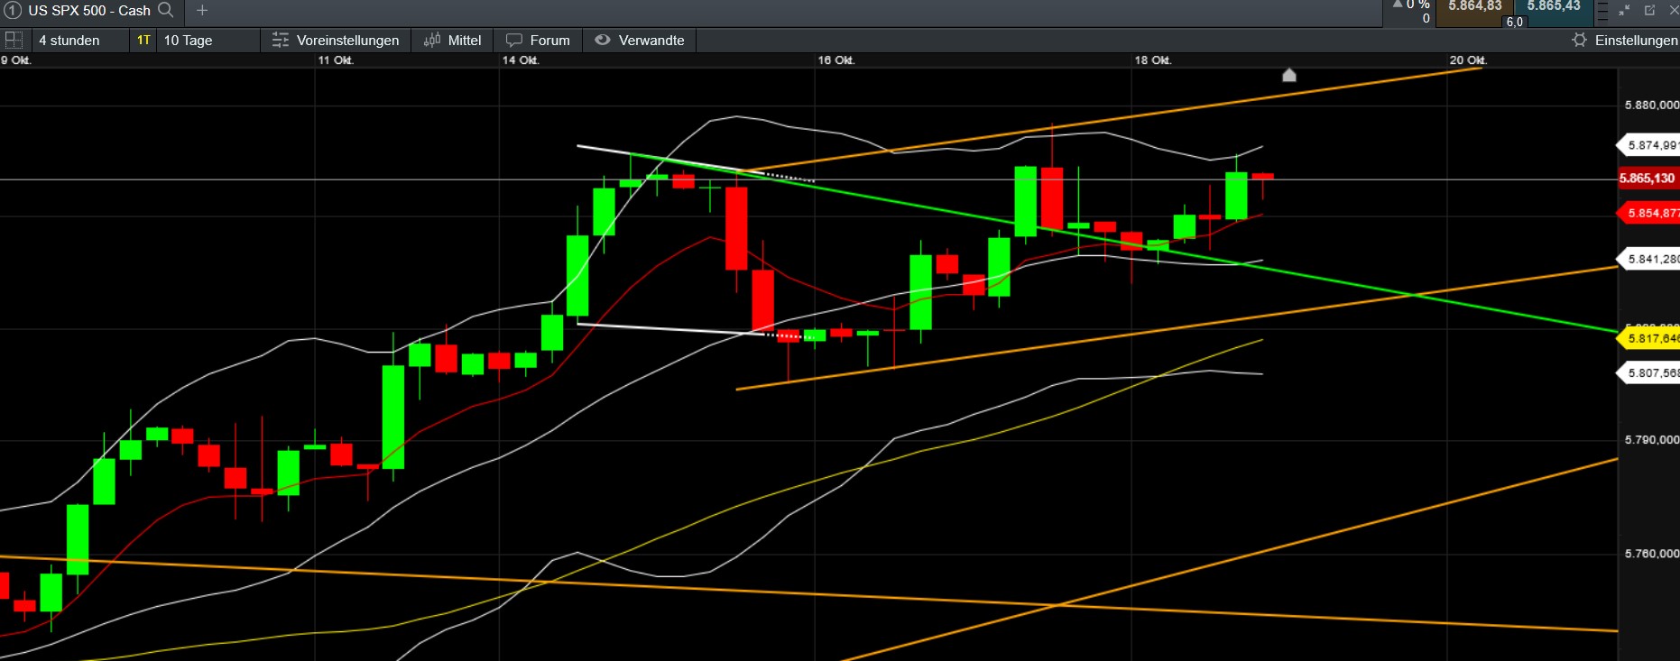
Task: Click the Voreinstellungen sliders icon
Action: coord(281,40)
